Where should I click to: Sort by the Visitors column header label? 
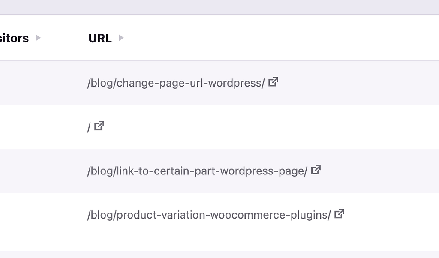click(14, 38)
